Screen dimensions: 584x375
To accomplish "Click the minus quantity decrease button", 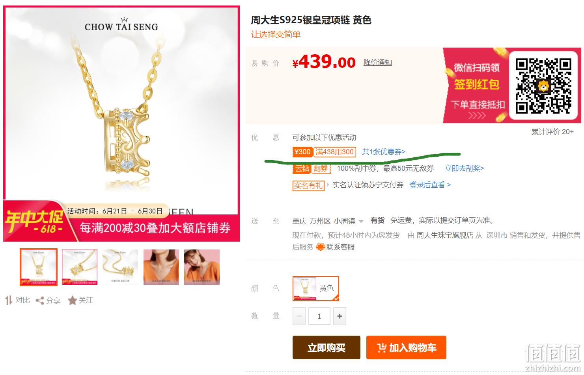I will [x=299, y=316].
